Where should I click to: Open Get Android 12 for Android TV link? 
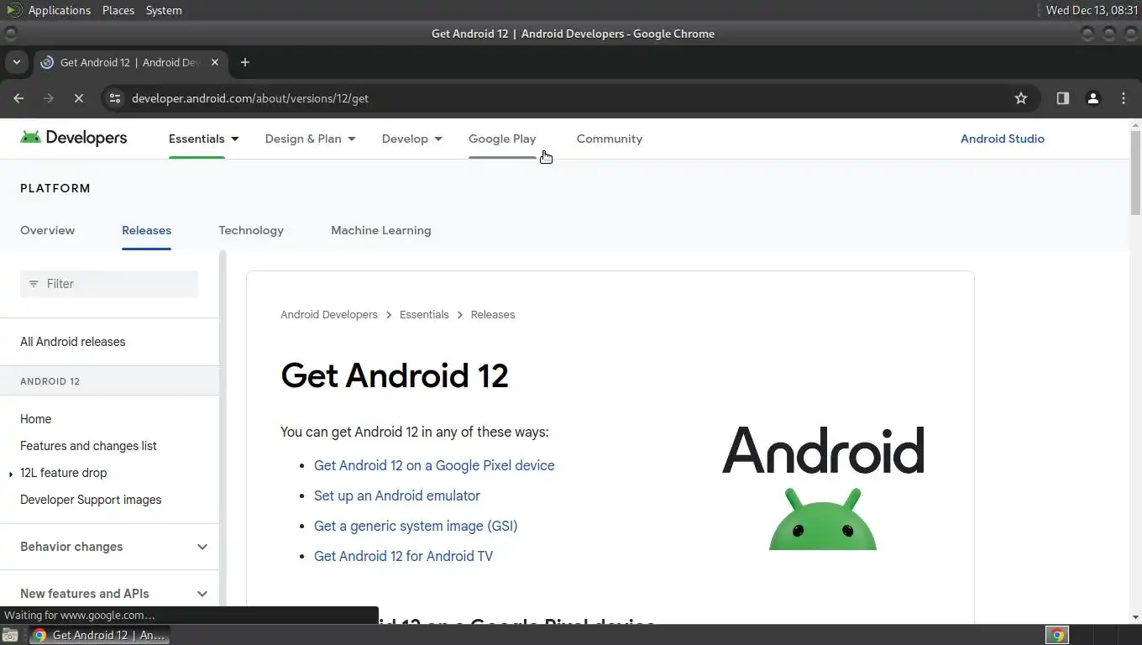[x=403, y=556]
